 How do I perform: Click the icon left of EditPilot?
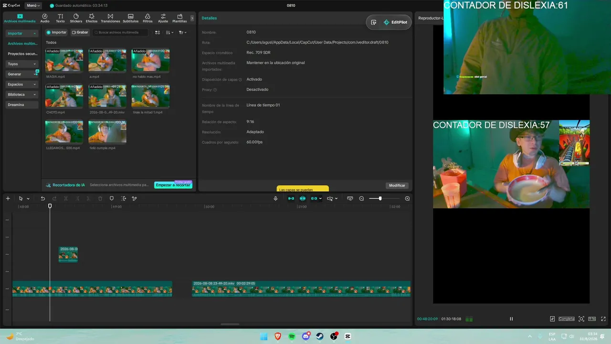click(x=373, y=22)
